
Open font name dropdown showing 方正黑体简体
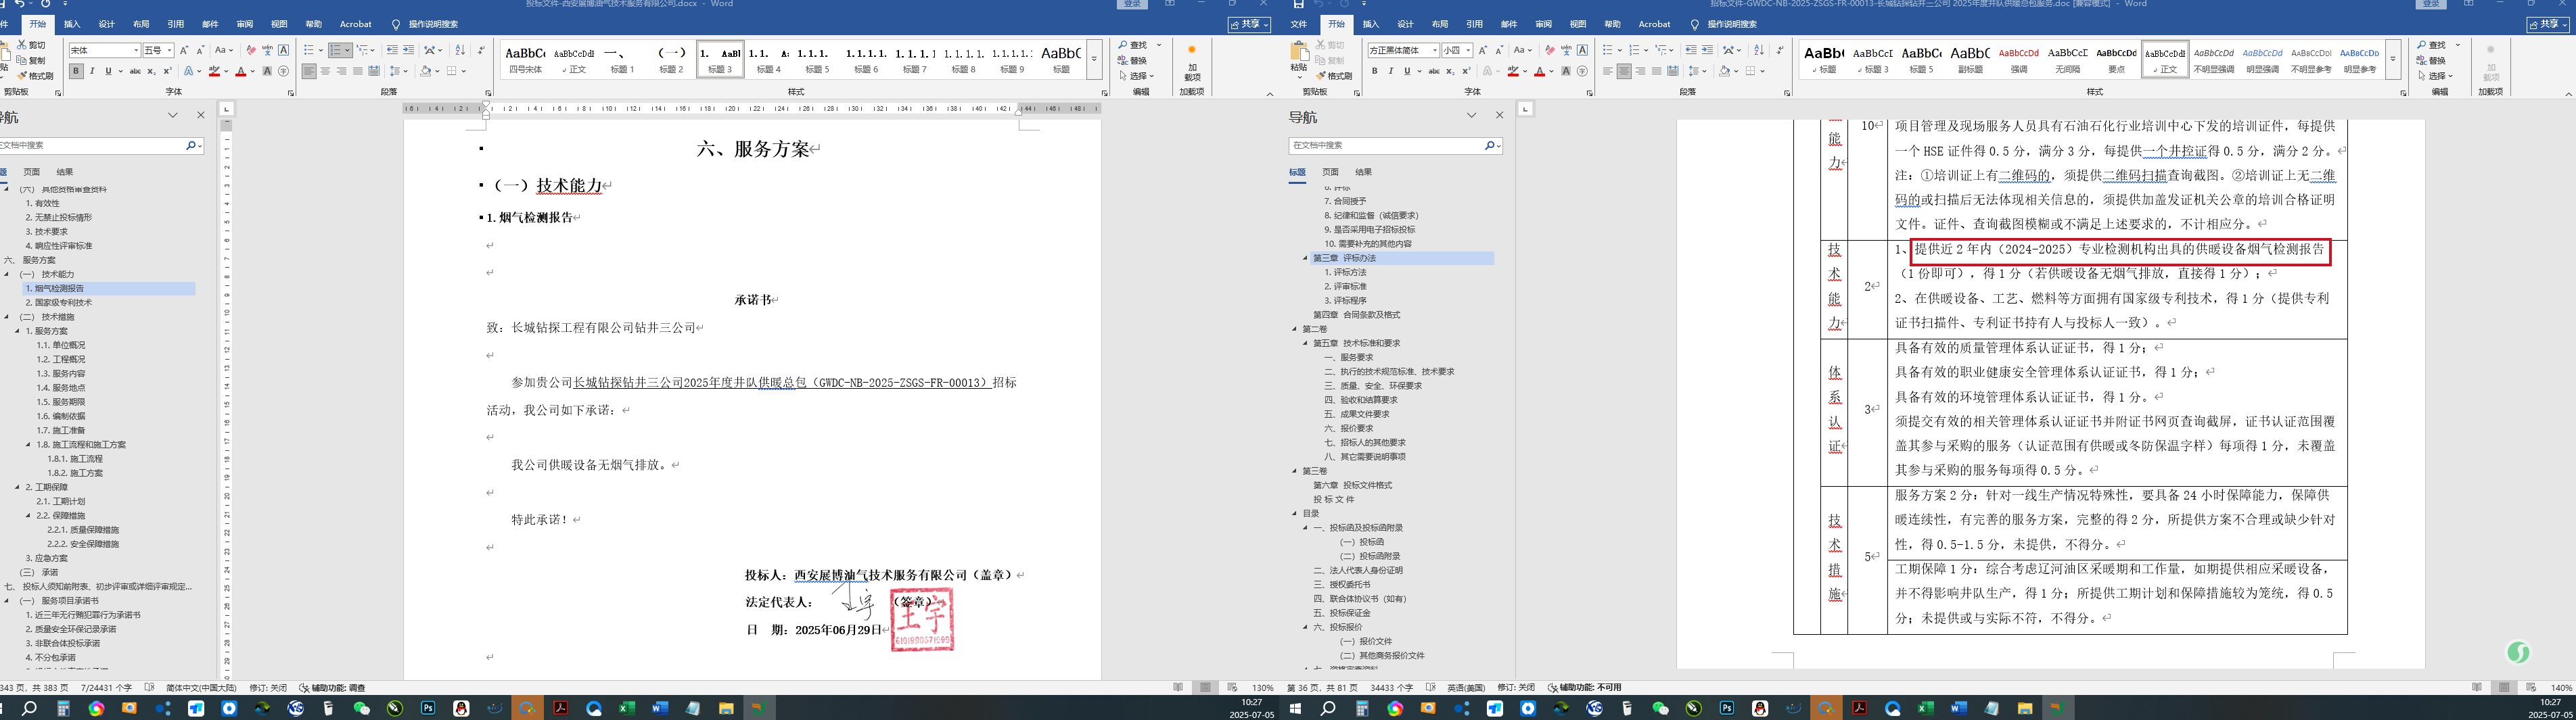pyautogui.click(x=1434, y=50)
